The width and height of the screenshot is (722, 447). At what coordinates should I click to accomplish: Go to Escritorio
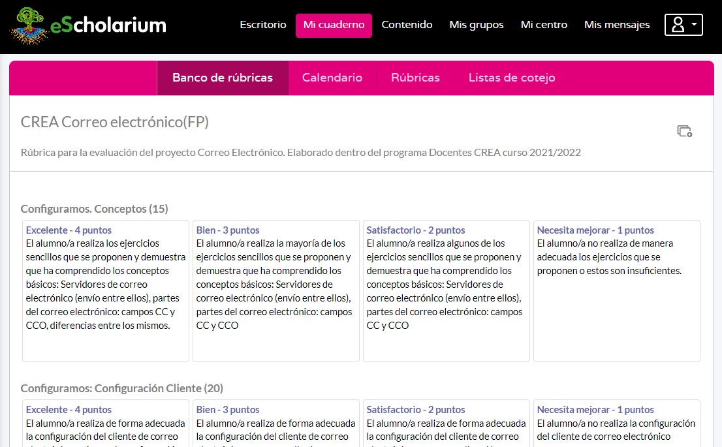tap(263, 25)
